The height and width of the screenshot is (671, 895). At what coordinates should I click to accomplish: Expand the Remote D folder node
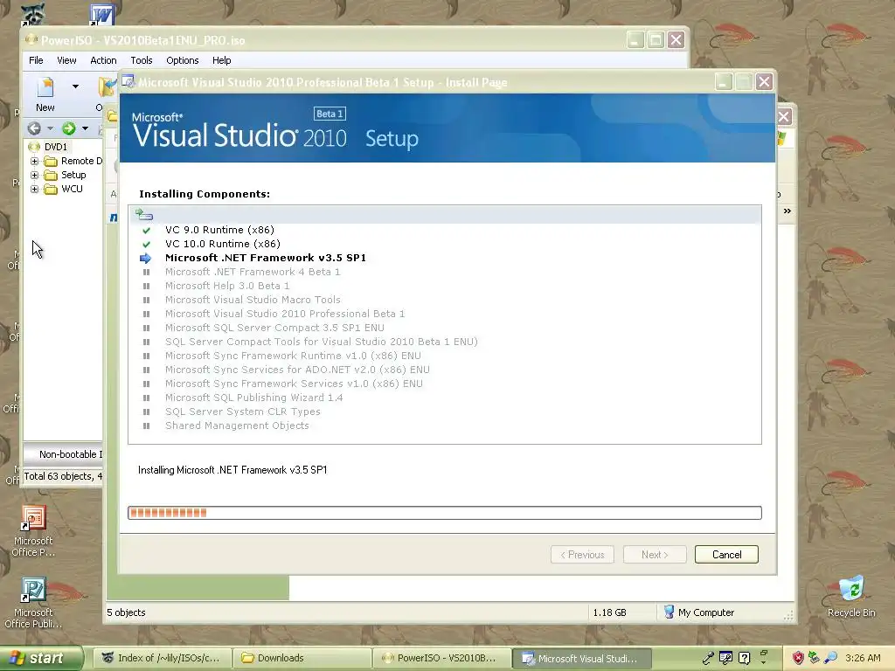click(x=35, y=161)
